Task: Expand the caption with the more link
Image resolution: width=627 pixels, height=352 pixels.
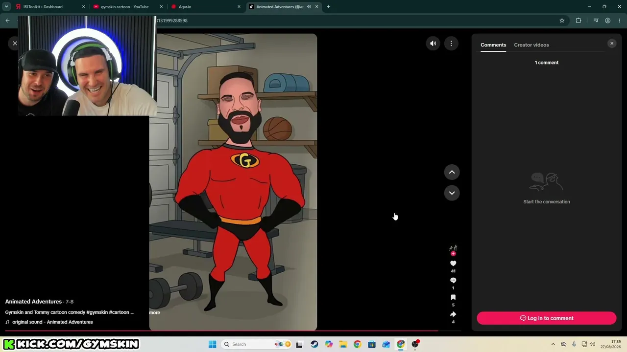Action: pyautogui.click(x=155, y=312)
